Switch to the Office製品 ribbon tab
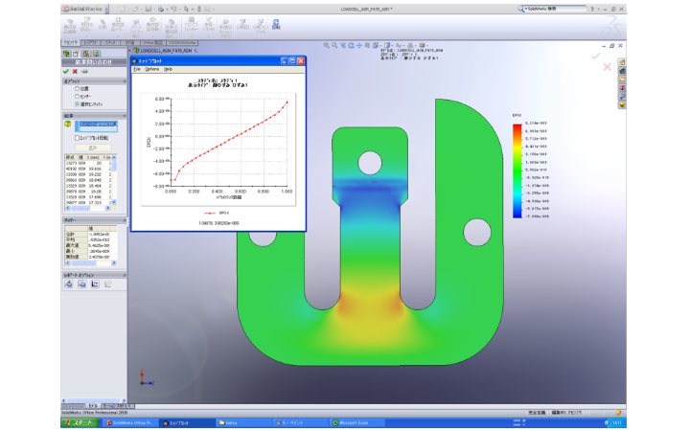The width and height of the screenshot is (690, 431). pos(152,43)
